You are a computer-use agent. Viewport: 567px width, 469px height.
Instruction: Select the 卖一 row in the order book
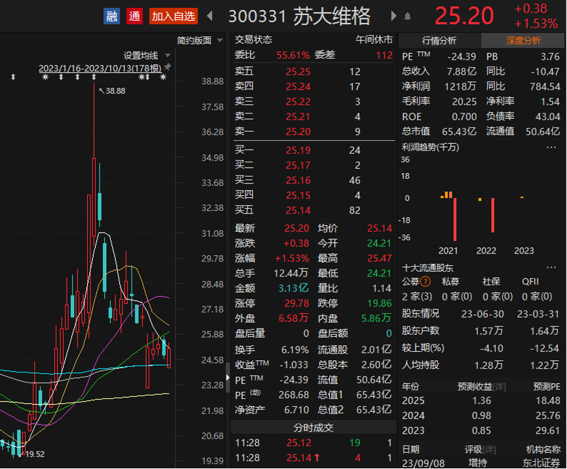[314, 132]
